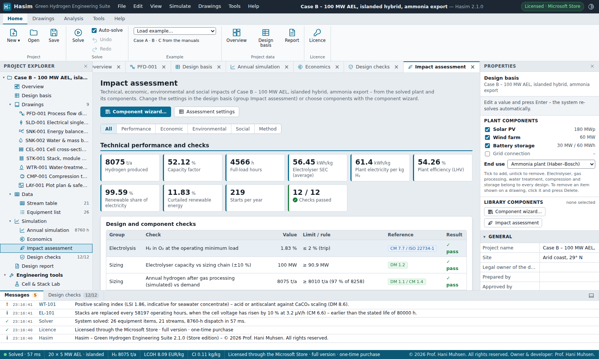Click LCOH 8.09 EUR/kg in status bar
This screenshot has height=359, width=599.
pos(164,355)
